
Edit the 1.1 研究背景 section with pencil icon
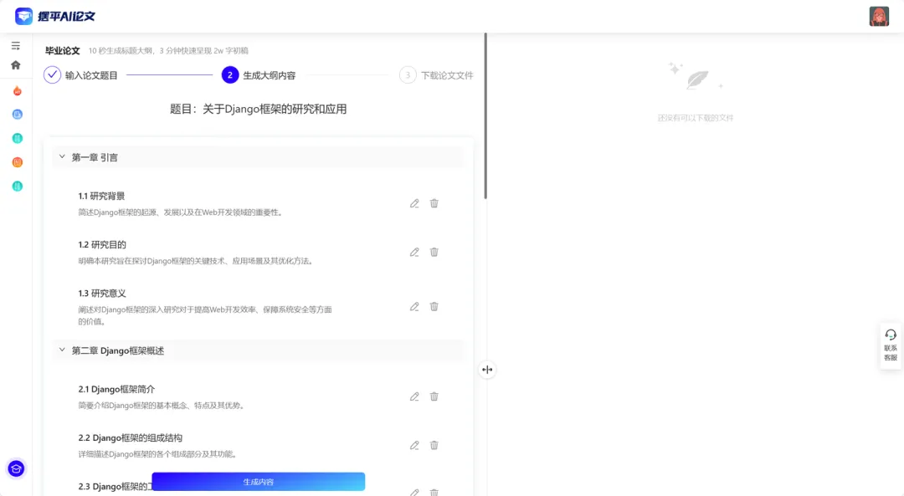pos(413,203)
